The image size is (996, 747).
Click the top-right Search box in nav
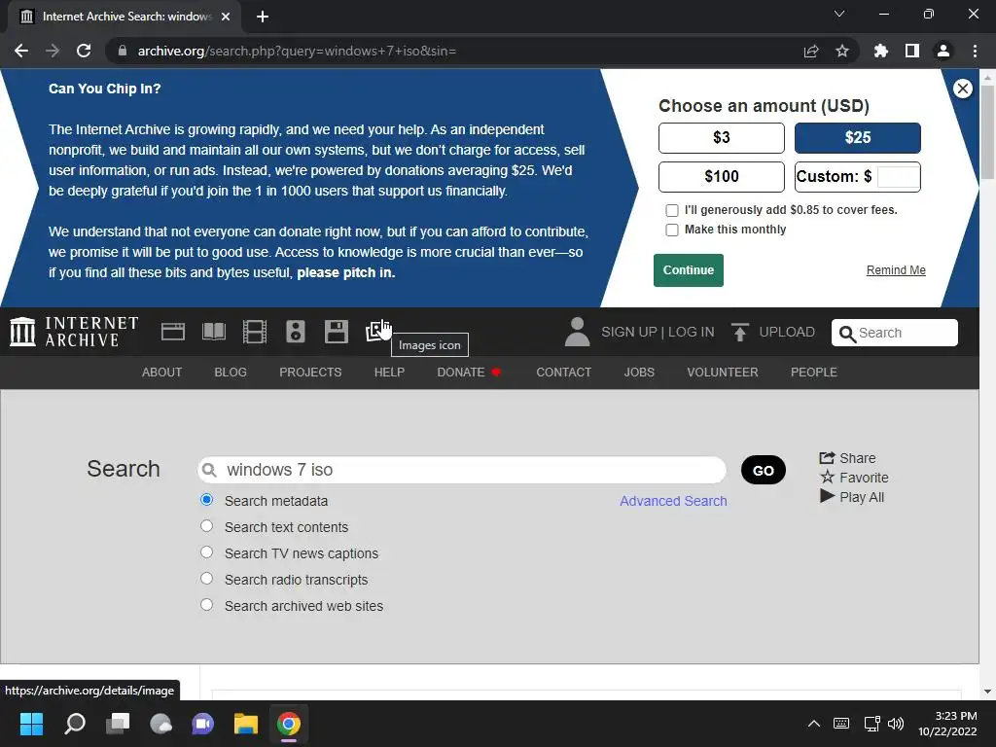[x=895, y=333]
